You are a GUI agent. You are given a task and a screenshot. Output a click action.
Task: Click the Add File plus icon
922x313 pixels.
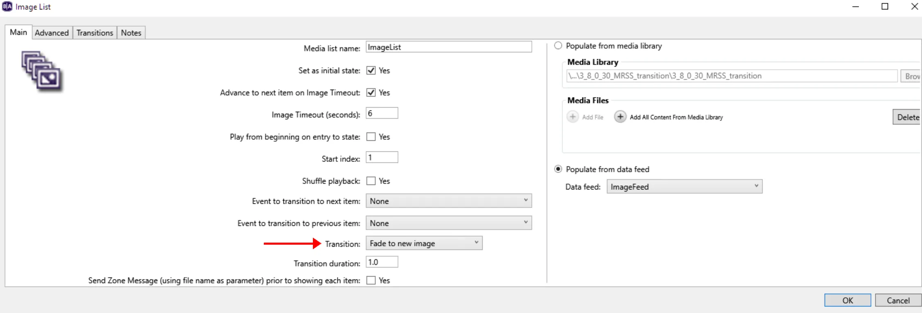(x=573, y=117)
